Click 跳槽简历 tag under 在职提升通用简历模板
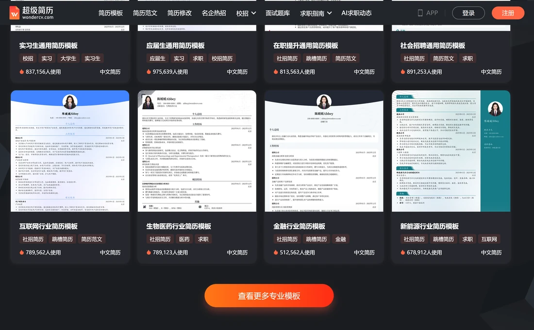The width and height of the screenshot is (534, 330). (317, 59)
